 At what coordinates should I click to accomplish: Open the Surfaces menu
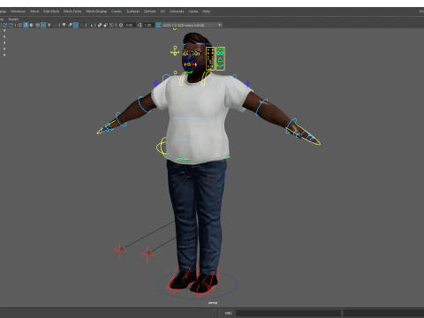pyautogui.click(x=132, y=11)
